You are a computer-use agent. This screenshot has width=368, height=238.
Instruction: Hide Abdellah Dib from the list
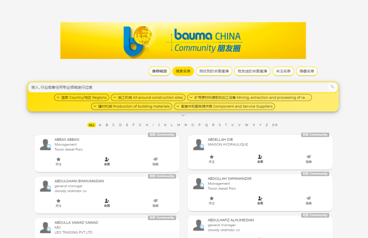coord(309,157)
